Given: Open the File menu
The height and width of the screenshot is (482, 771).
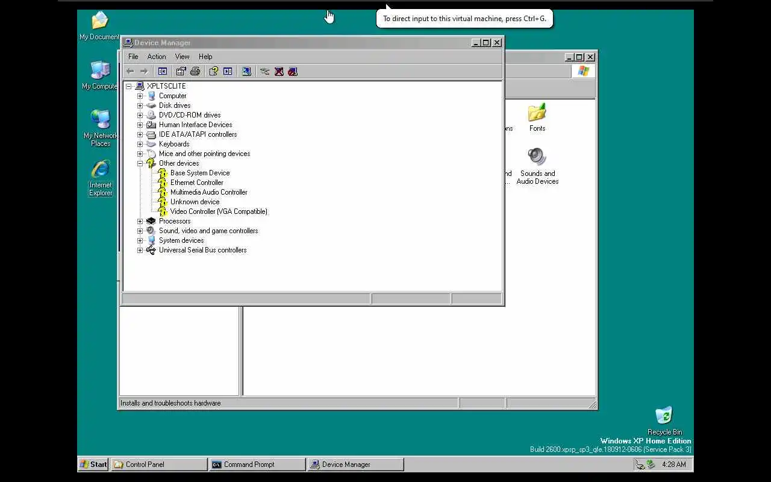Looking at the screenshot, I should point(133,57).
